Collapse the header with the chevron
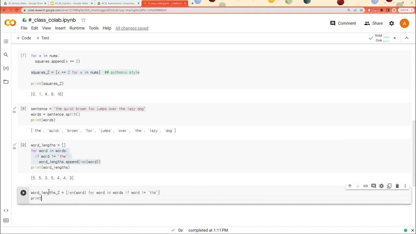This screenshot has height=234, width=416. point(407,38)
